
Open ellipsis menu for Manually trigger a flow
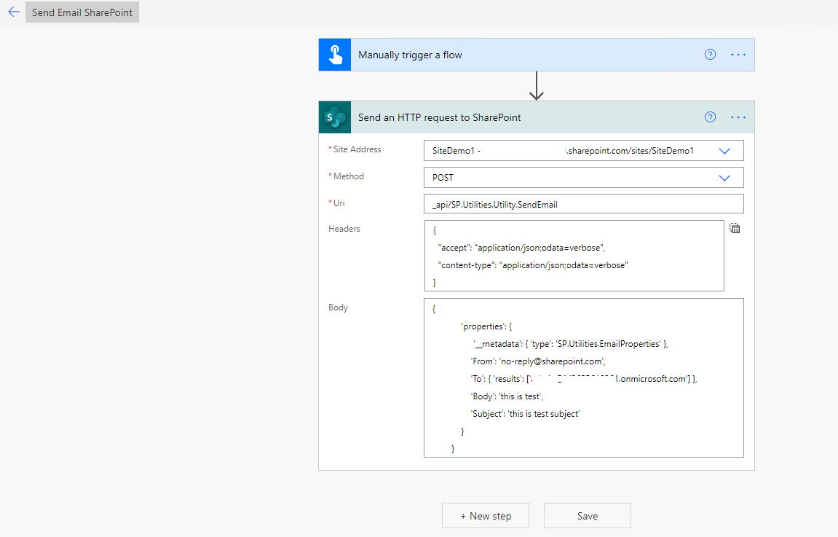pyautogui.click(x=738, y=55)
